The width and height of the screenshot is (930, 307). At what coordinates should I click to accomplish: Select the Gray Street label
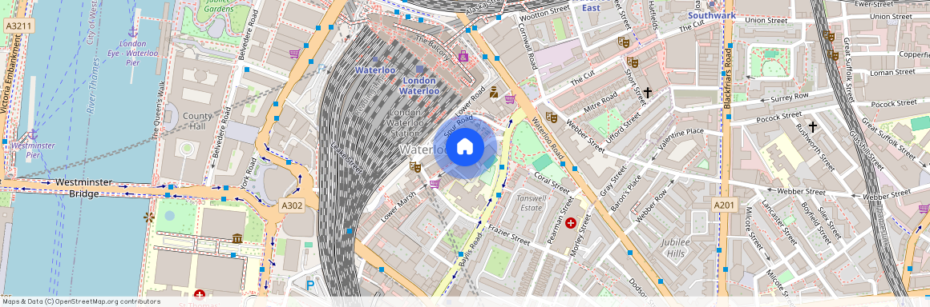[613, 181]
